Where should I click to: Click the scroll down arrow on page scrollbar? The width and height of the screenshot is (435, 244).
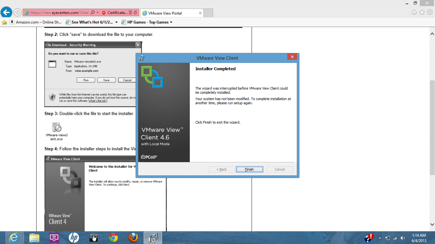click(432, 224)
